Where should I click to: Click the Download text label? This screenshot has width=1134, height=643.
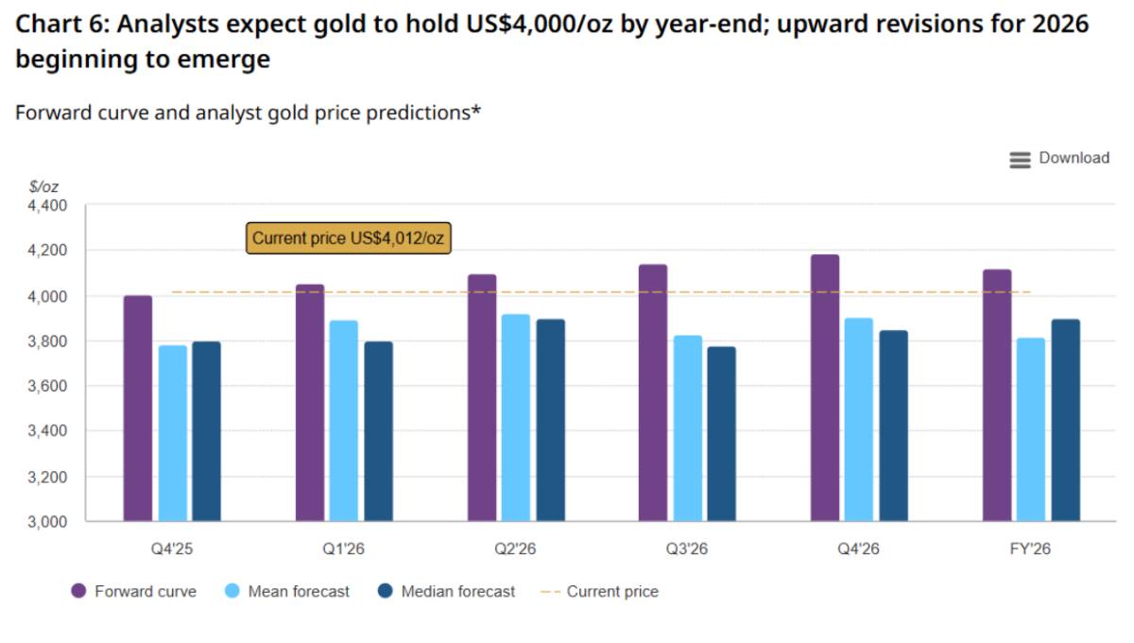click(1074, 158)
